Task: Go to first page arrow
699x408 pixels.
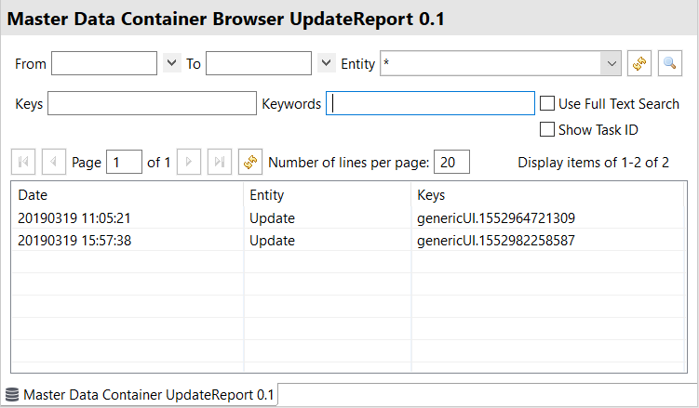Action: [x=23, y=162]
